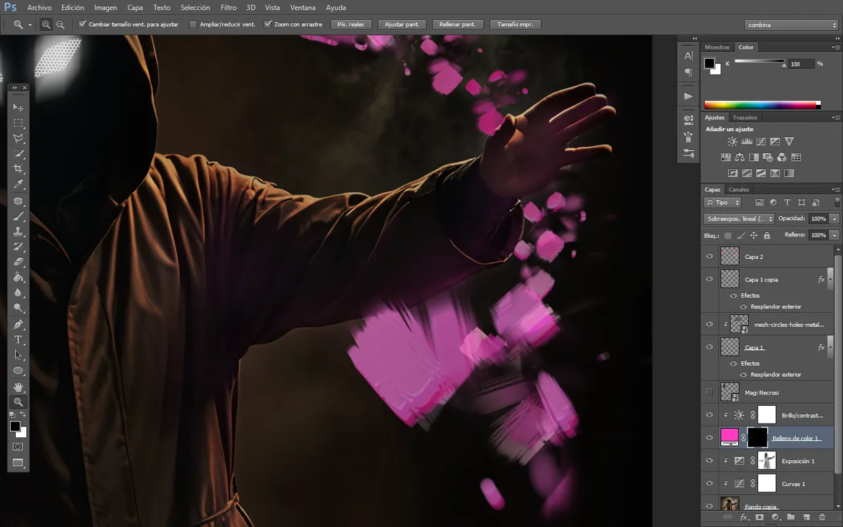Open the Tipo layer filter dropdown

tap(722, 202)
